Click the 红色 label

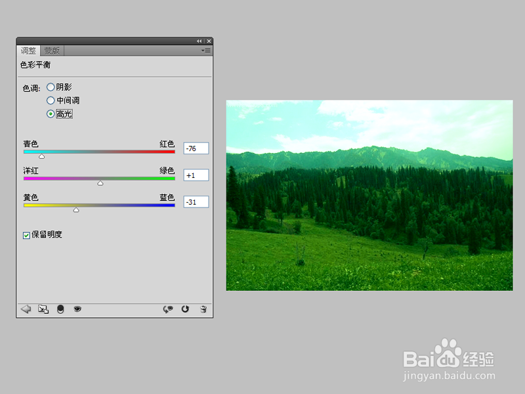(167, 144)
